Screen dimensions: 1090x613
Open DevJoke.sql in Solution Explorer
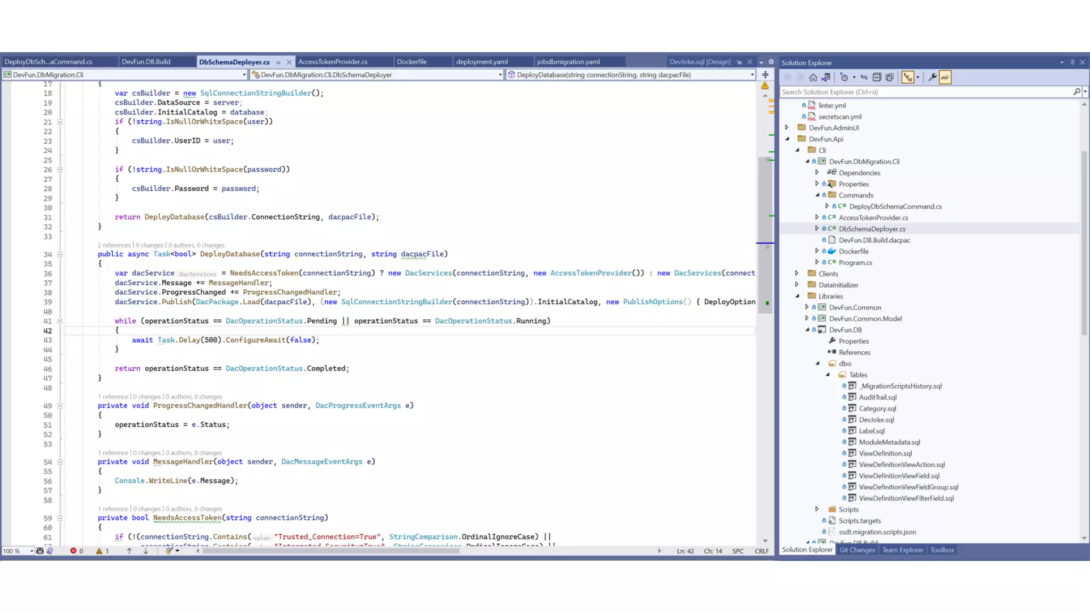click(x=876, y=419)
